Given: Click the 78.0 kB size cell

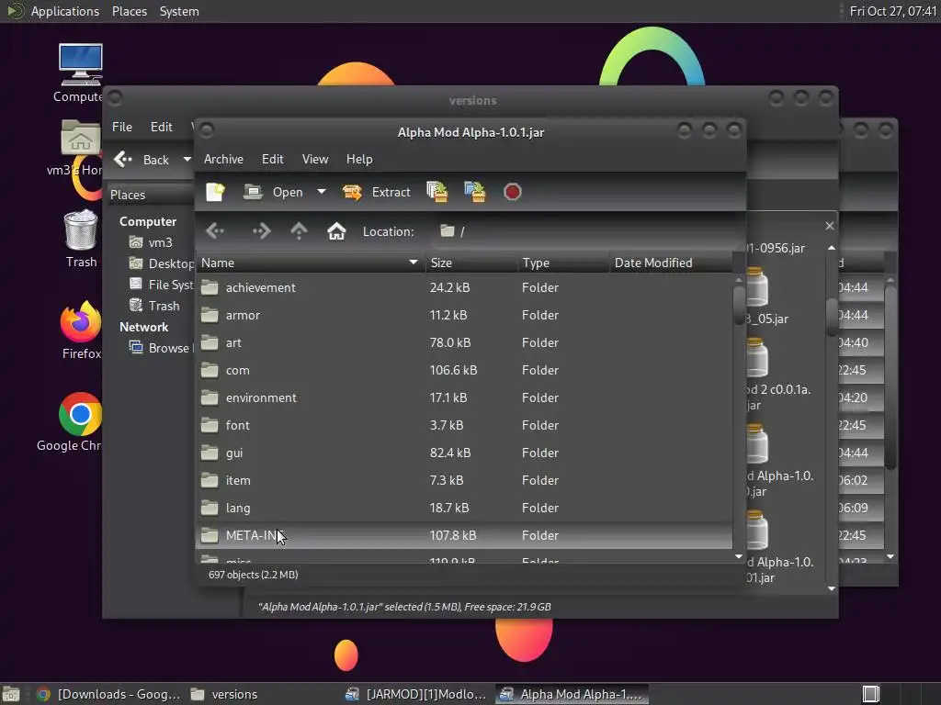Looking at the screenshot, I should [x=450, y=343].
